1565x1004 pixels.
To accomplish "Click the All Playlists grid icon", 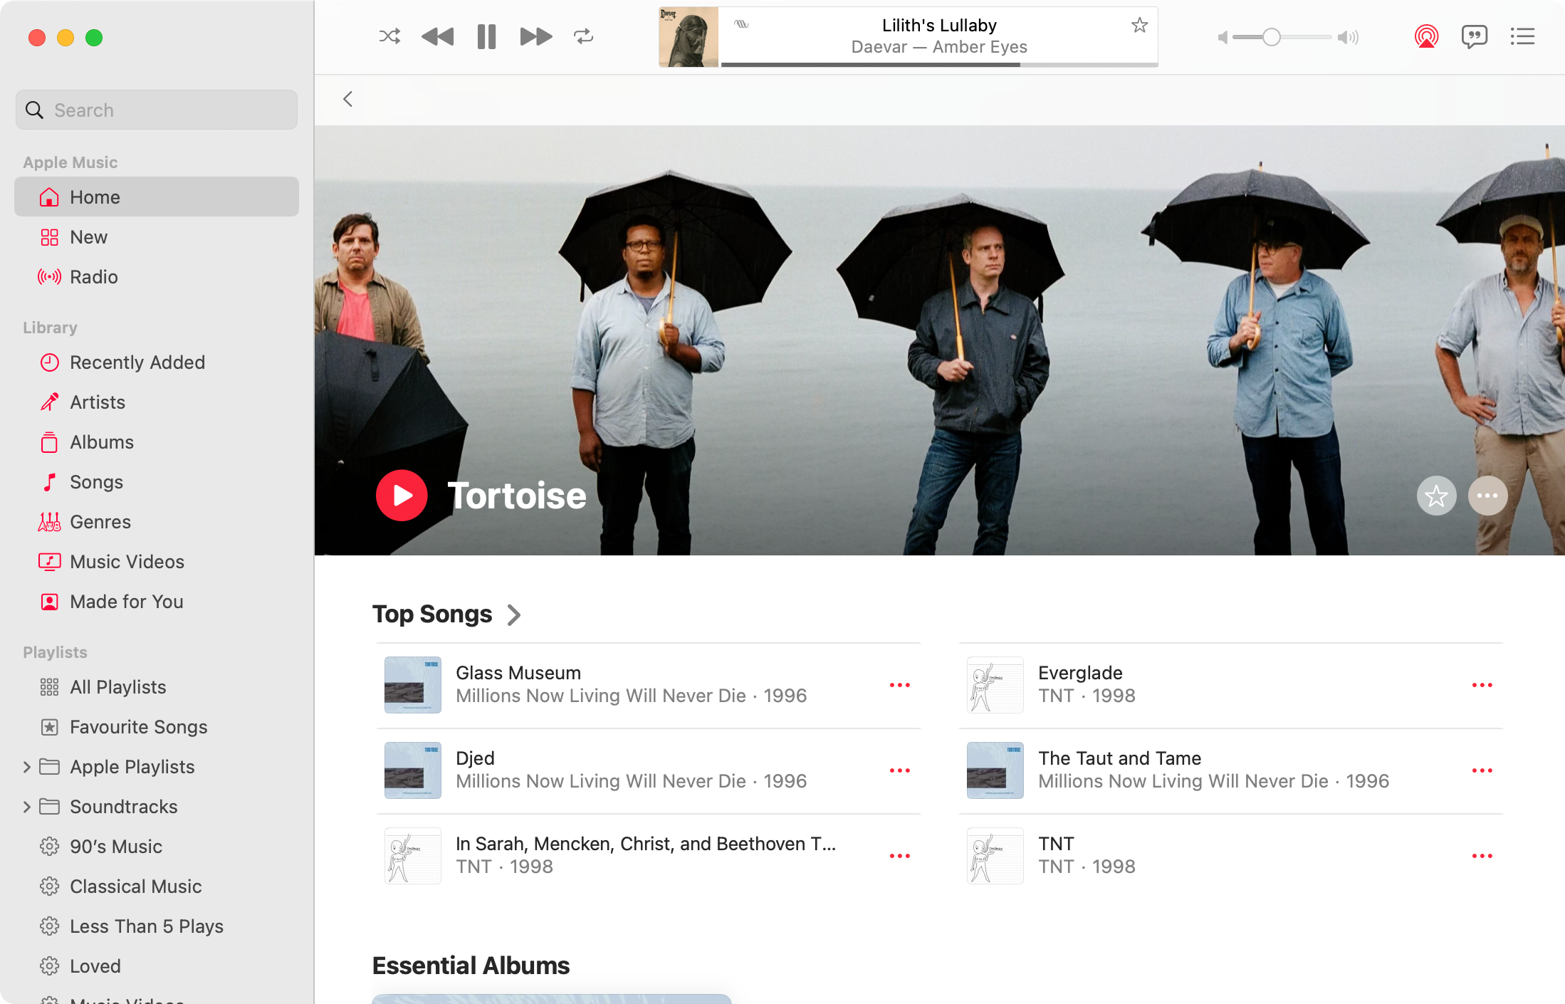I will (49, 687).
